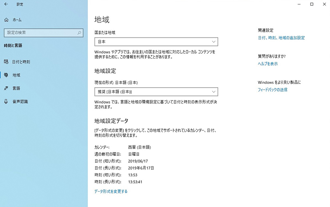Open the 国または地域 dropdown showing 日本
The image size is (330, 207).
pyautogui.click(x=156, y=42)
